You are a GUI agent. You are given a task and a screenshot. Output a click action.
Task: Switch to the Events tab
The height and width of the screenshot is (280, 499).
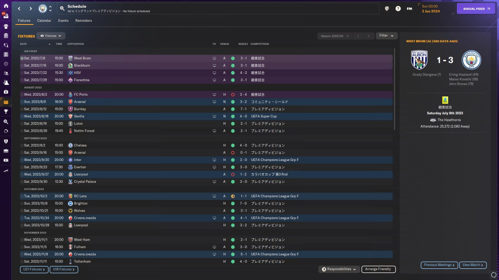[x=63, y=21]
